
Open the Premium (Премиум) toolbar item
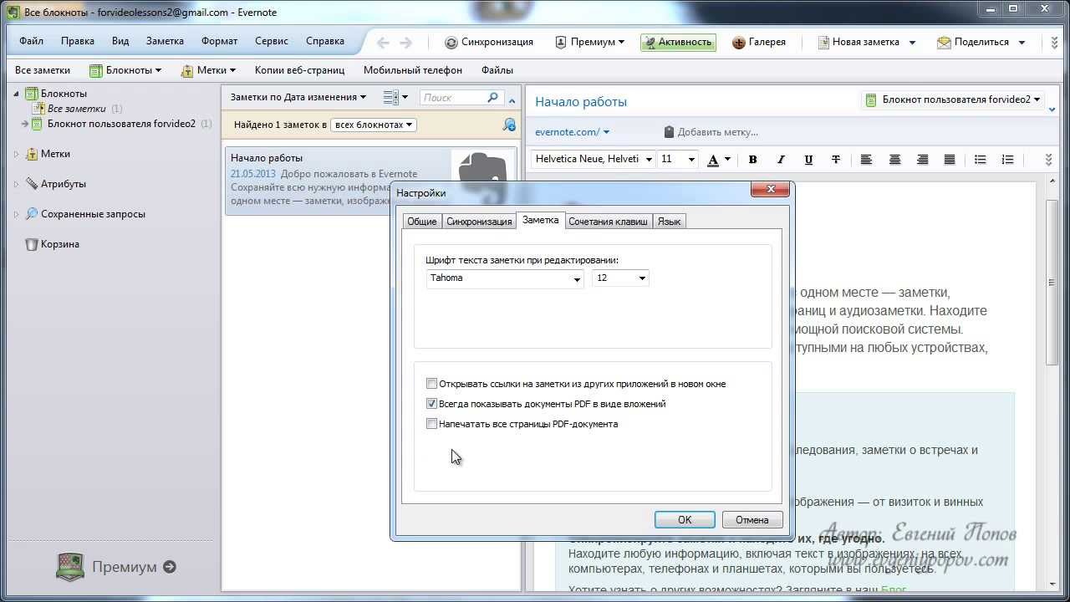(x=589, y=42)
